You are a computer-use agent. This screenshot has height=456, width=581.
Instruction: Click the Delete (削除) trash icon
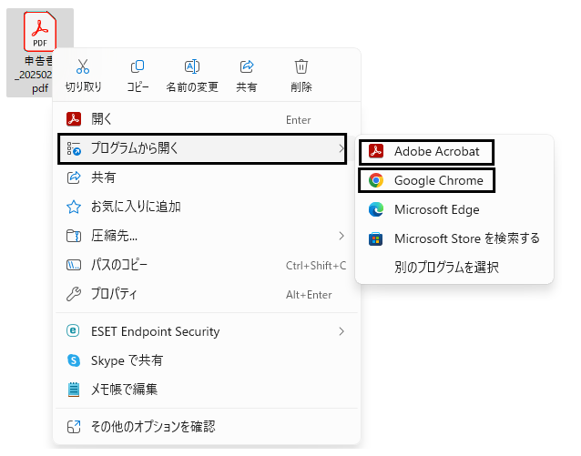[301, 66]
